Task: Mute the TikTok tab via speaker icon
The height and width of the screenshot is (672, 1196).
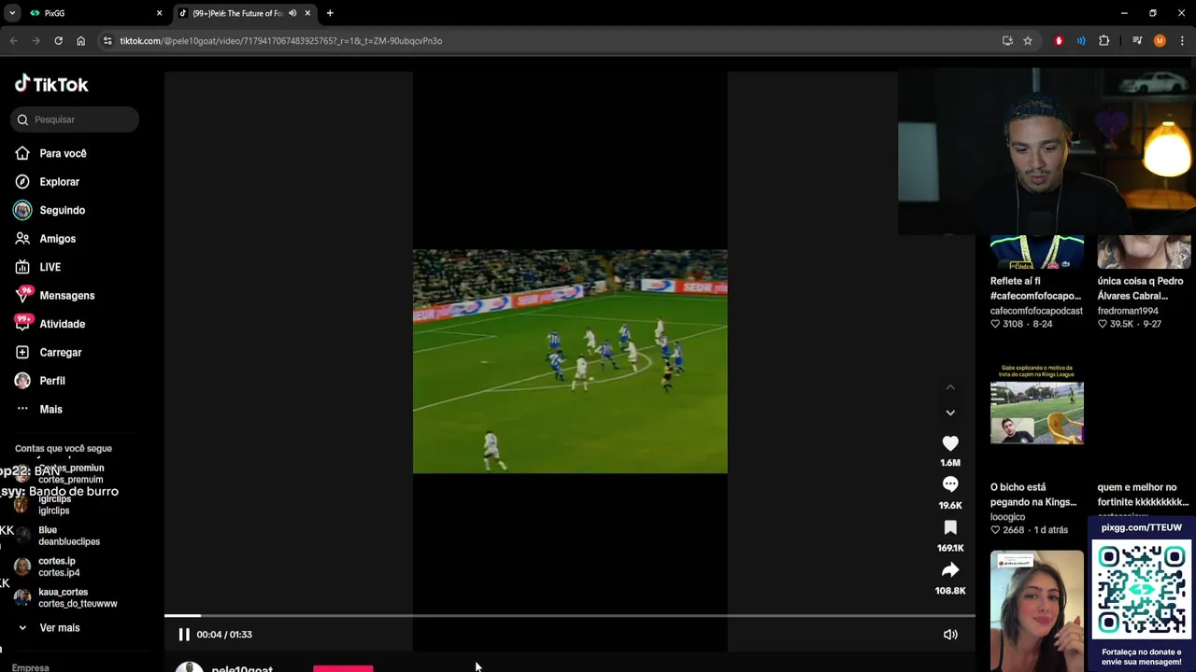Action: click(292, 13)
